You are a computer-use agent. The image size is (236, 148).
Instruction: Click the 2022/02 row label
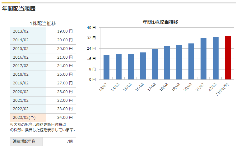[21, 109]
